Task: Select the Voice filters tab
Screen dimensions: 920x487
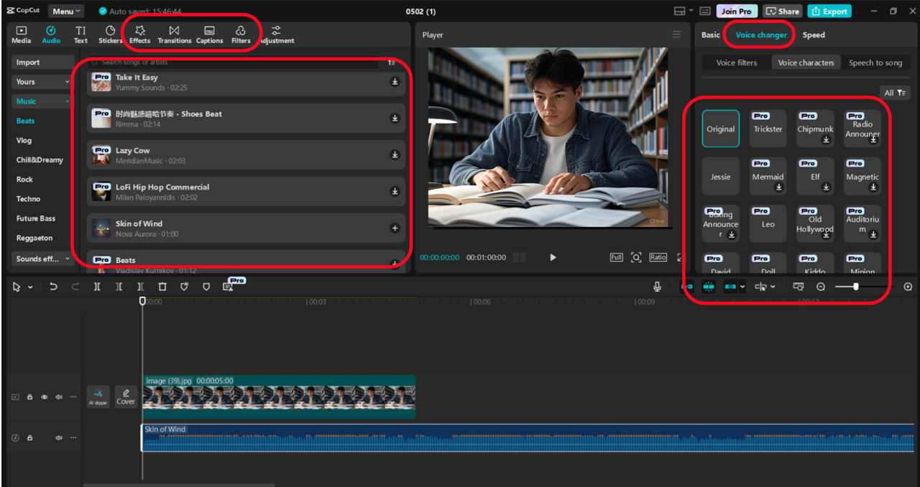Action: [737, 62]
